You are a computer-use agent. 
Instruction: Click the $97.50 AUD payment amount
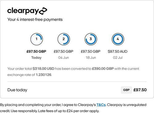click(118, 51)
